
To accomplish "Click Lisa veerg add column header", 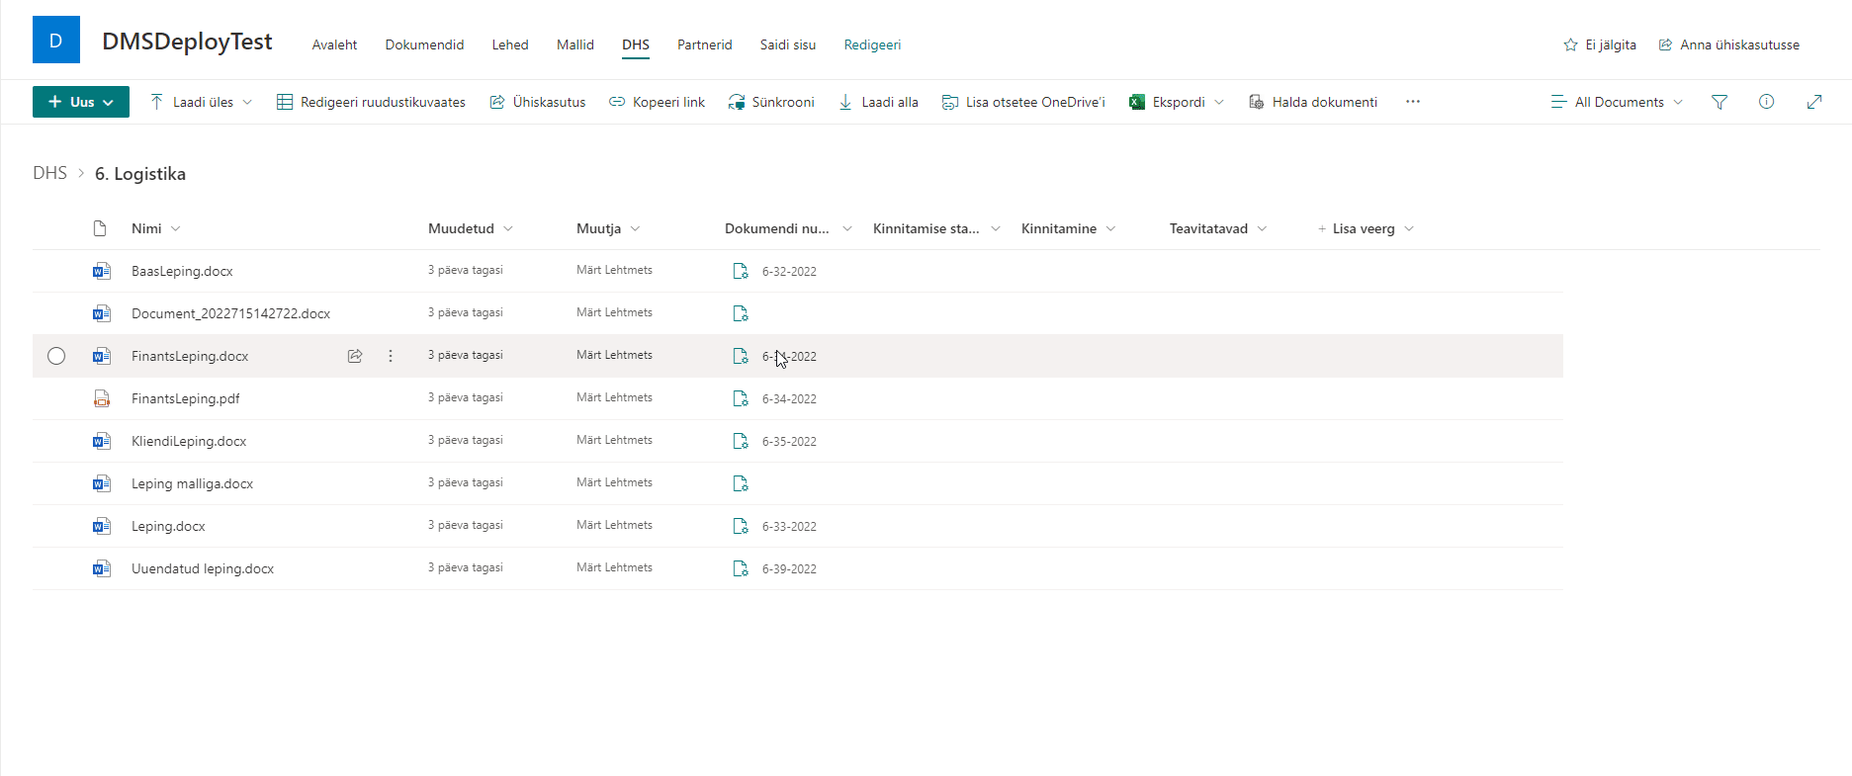I will pos(1364,228).
